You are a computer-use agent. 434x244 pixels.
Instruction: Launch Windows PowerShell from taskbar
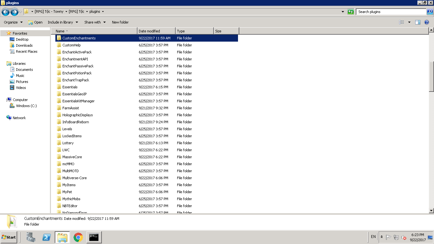click(46, 237)
